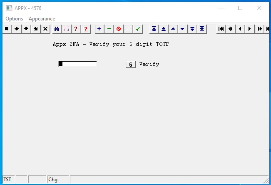Viewport: 271px width, 185px height.
Task: Click the binoculars find icon
Action: pyautogui.click(x=56, y=29)
